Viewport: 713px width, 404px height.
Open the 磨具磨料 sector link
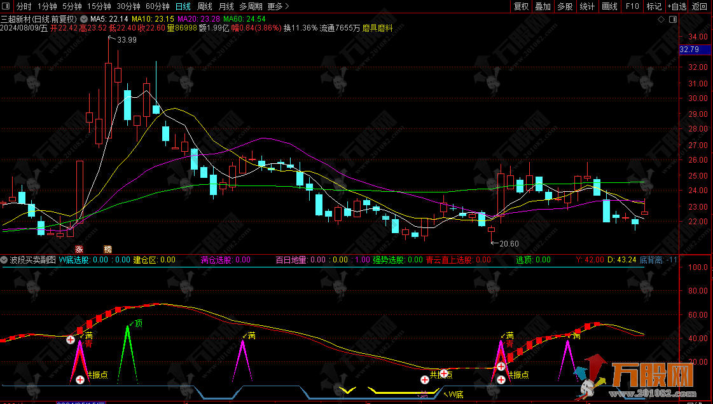[377, 28]
